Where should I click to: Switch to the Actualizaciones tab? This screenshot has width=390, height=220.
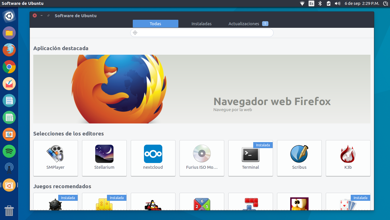(x=248, y=24)
